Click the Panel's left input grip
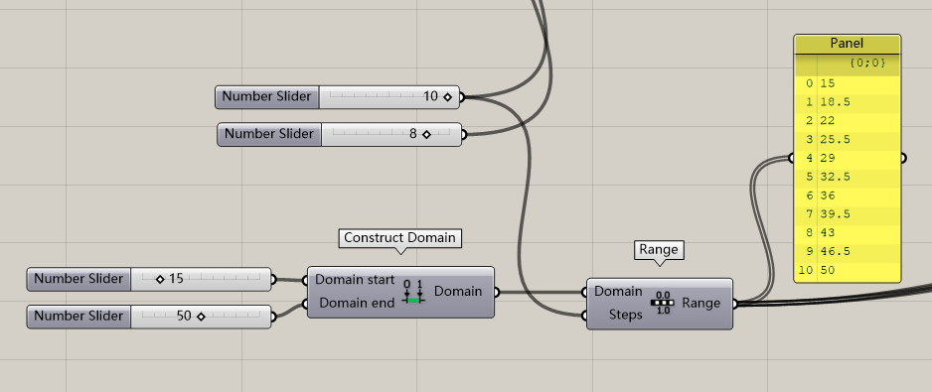The image size is (932, 392). click(791, 158)
